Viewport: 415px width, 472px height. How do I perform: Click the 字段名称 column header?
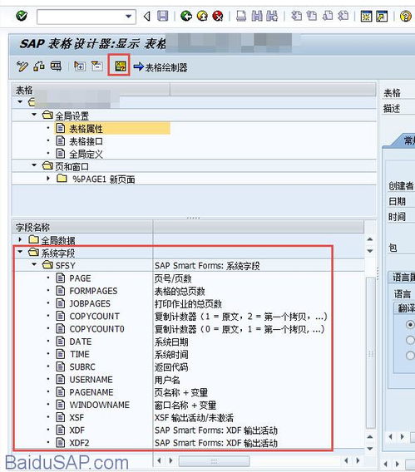click(x=82, y=227)
